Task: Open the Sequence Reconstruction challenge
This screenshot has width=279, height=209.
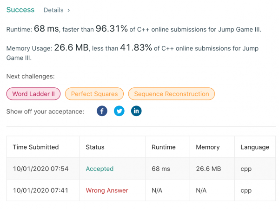Action: pyautogui.click(x=172, y=94)
